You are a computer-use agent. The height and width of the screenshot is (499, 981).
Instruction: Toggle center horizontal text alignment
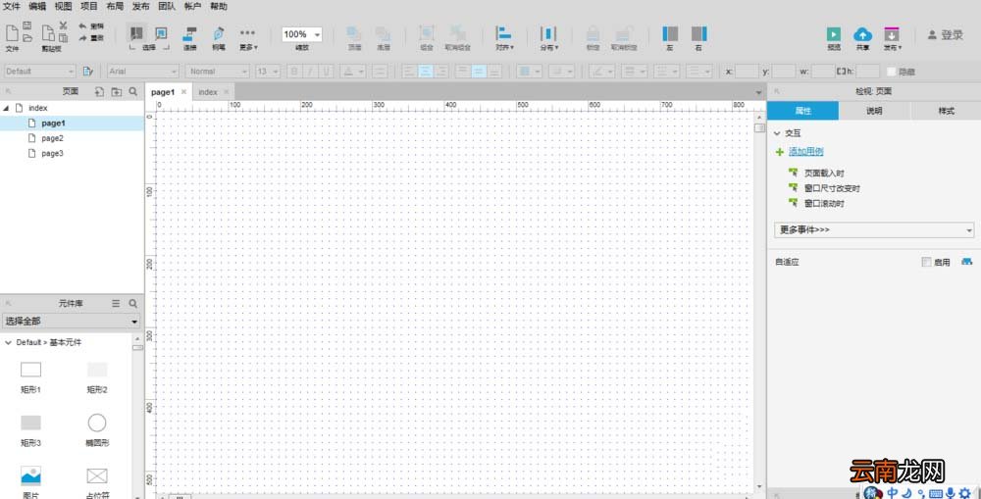[426, 72]
